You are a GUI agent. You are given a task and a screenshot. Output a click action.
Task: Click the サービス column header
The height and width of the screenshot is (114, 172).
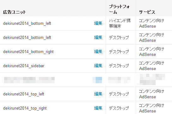coord(147,12)
